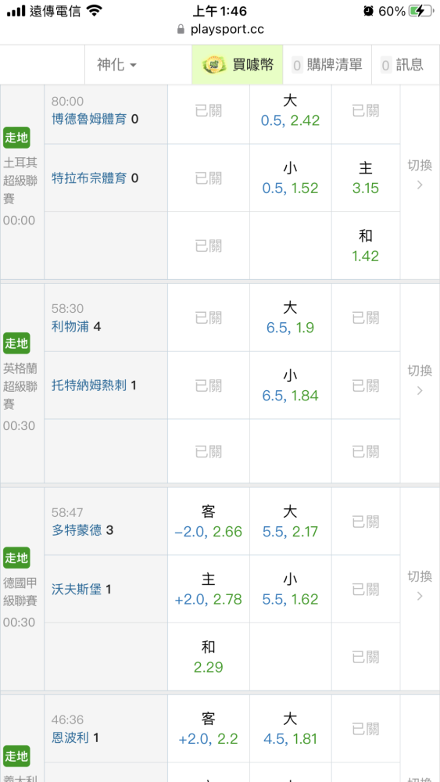Select 小 0.5, 1.52 for 特拉布宗體育
440x782 pixels.
click(291, 178)
